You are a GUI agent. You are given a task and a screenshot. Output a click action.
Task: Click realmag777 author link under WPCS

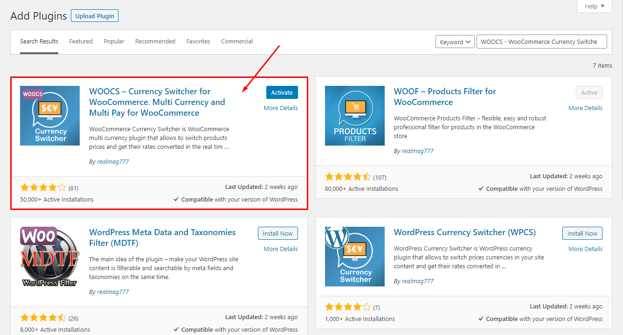[418, 281]
